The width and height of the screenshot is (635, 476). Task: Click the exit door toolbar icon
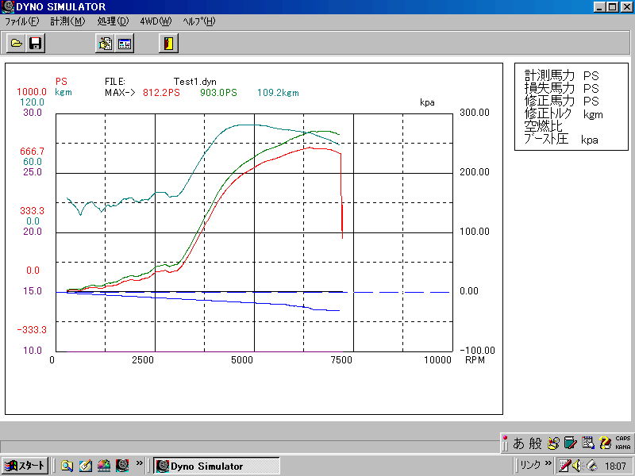point(167,44)
